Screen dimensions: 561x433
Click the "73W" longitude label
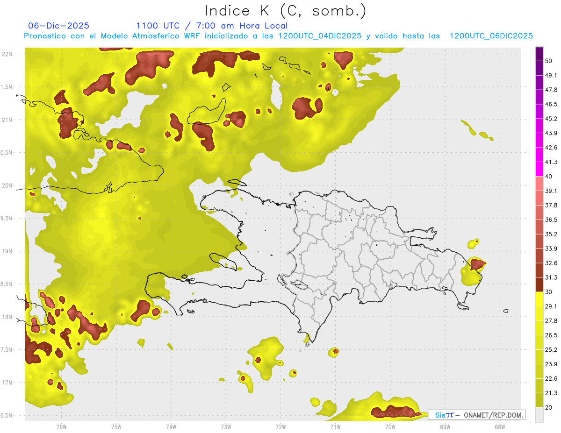point(225,426)
